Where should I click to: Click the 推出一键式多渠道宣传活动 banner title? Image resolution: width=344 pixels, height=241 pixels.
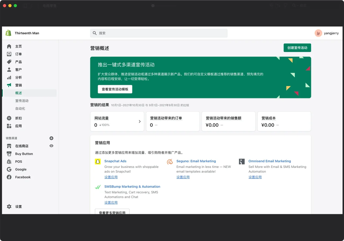pos(126,65)
